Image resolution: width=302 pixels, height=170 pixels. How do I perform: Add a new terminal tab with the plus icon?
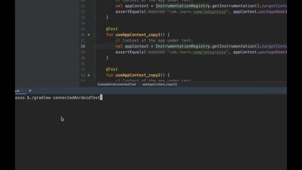[30, 91]
